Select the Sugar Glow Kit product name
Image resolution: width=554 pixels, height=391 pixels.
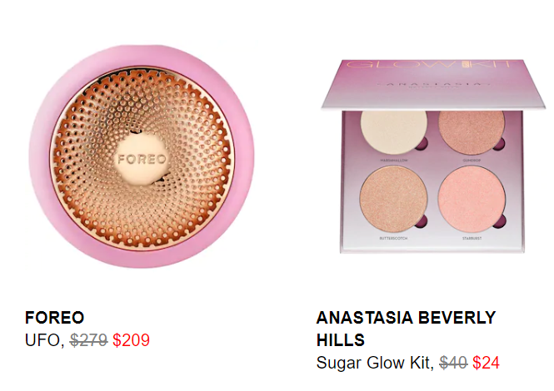[375, 363]
